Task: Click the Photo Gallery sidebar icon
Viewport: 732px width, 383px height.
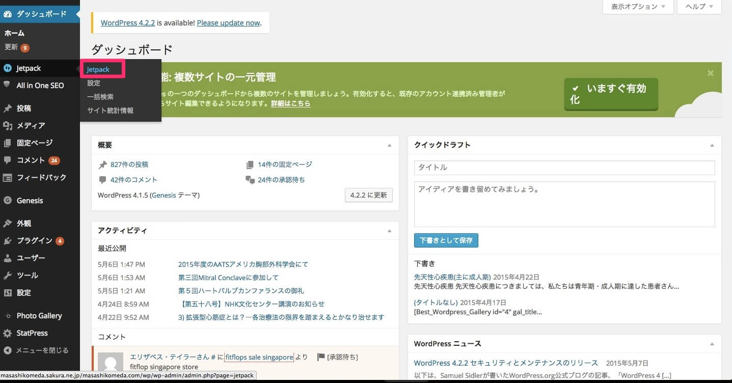Action: pos(8,316)
